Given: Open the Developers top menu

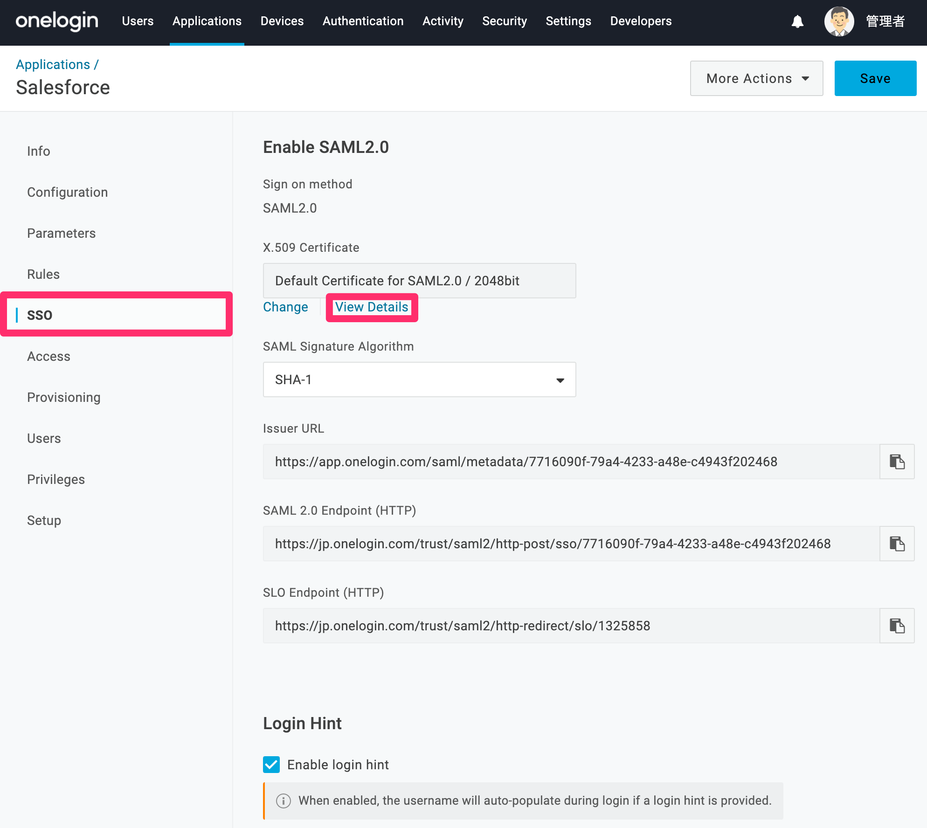Looking at the screenshot, I should tap(641, 21).
